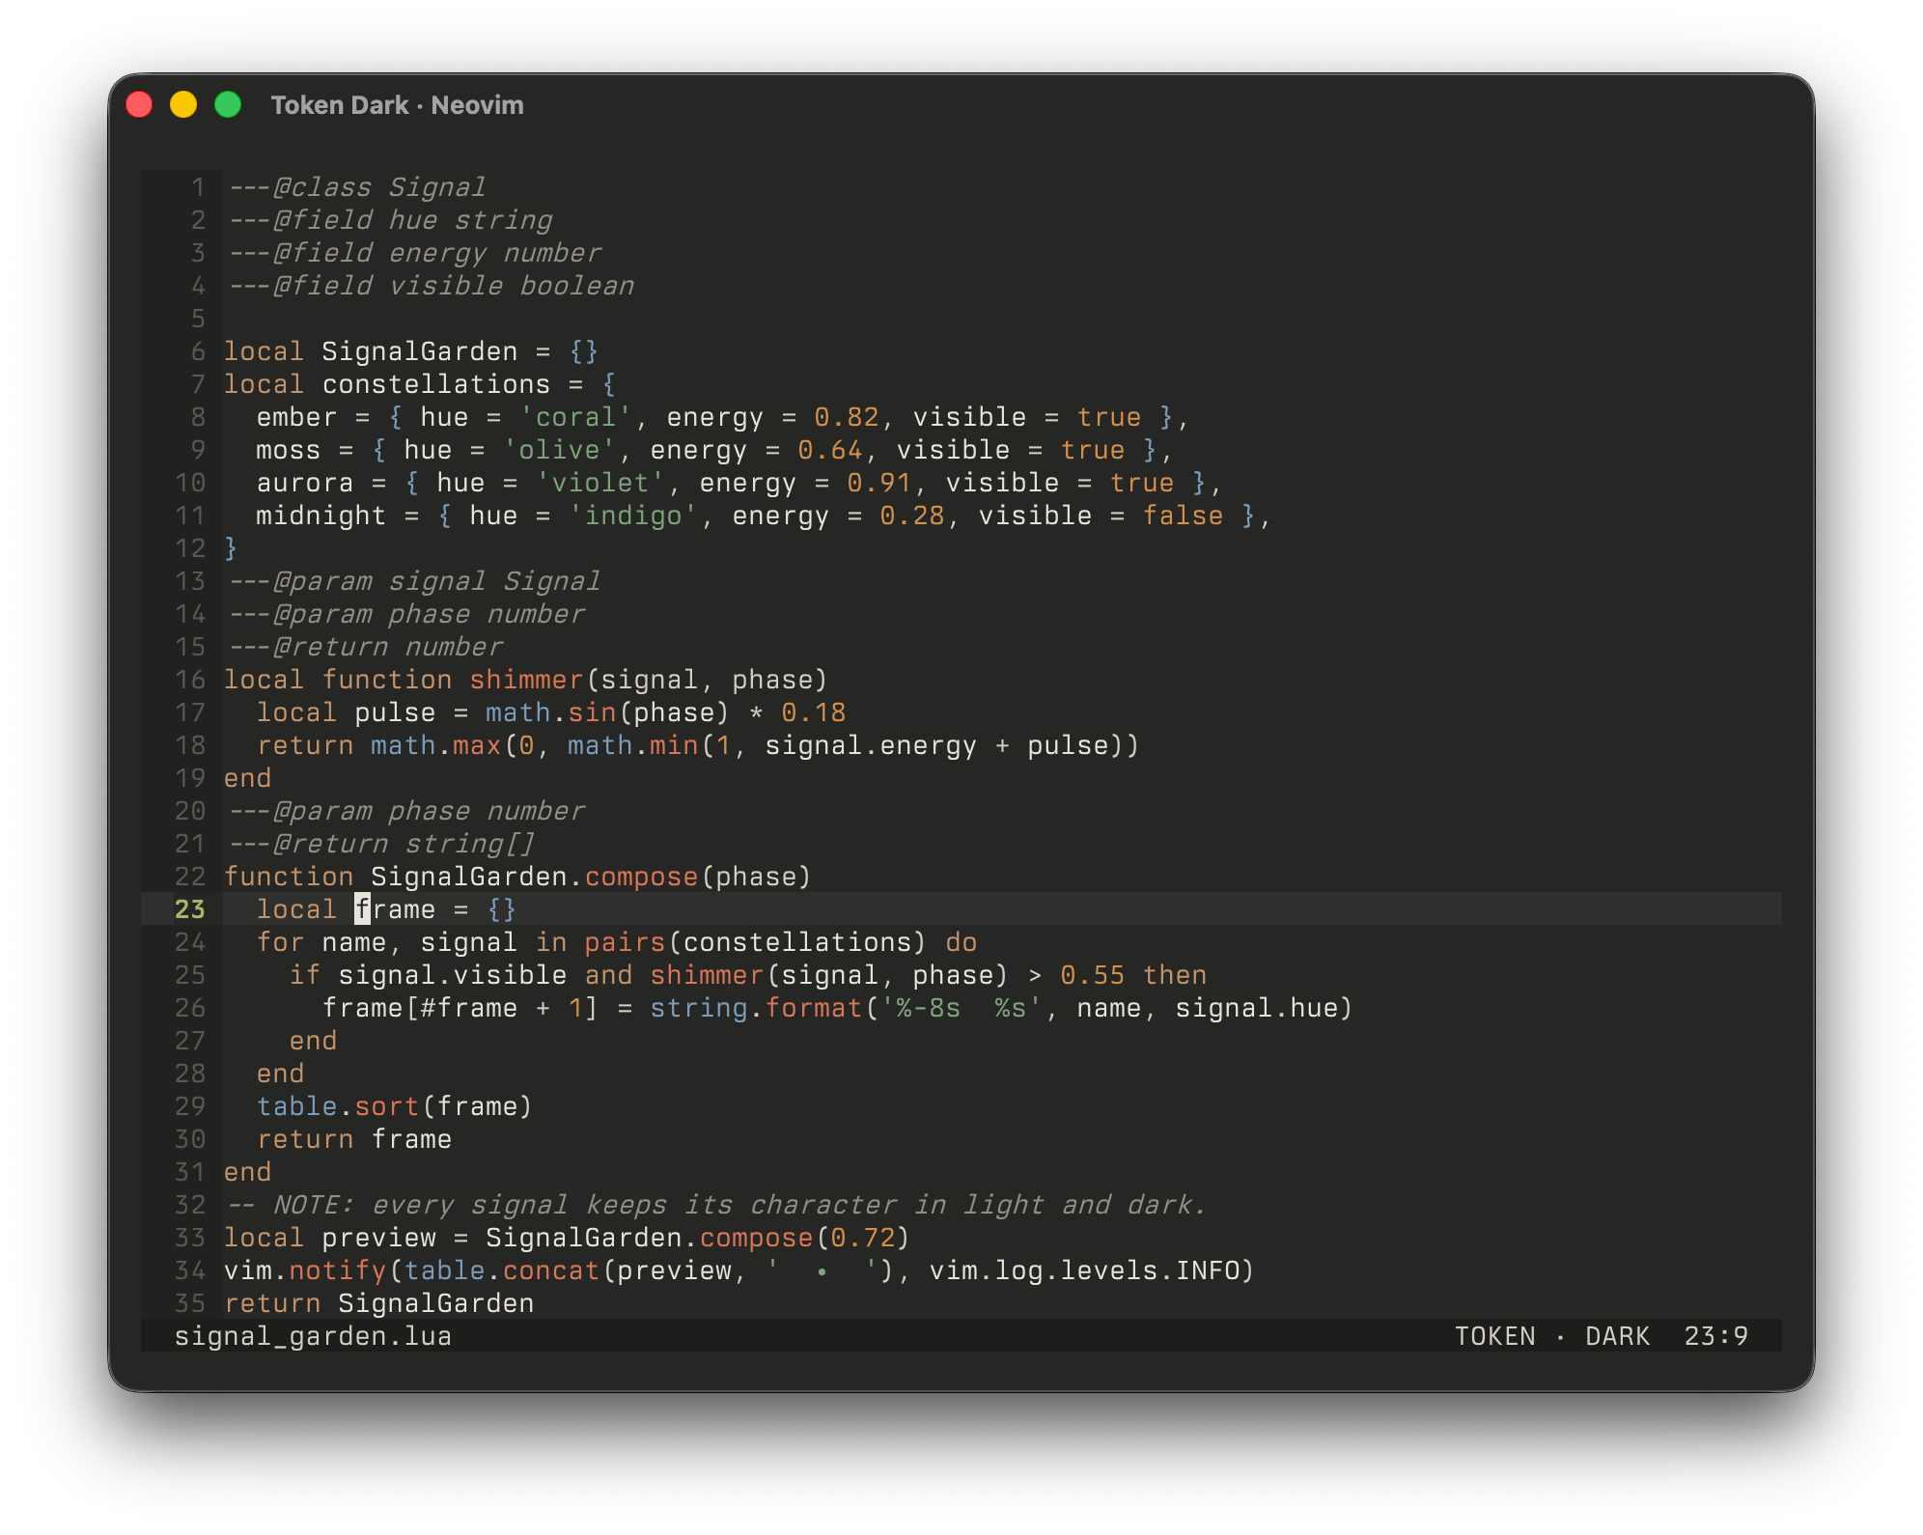Click 'SignalGarden' identifier on line 6
Image resolution: width=1923 pixels, height=1535 pixels.
(420, 351)
